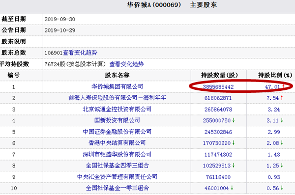Click green down arrow beside 170730690
Viewport: 295px width, 195px height.
[x=233, y=143]
